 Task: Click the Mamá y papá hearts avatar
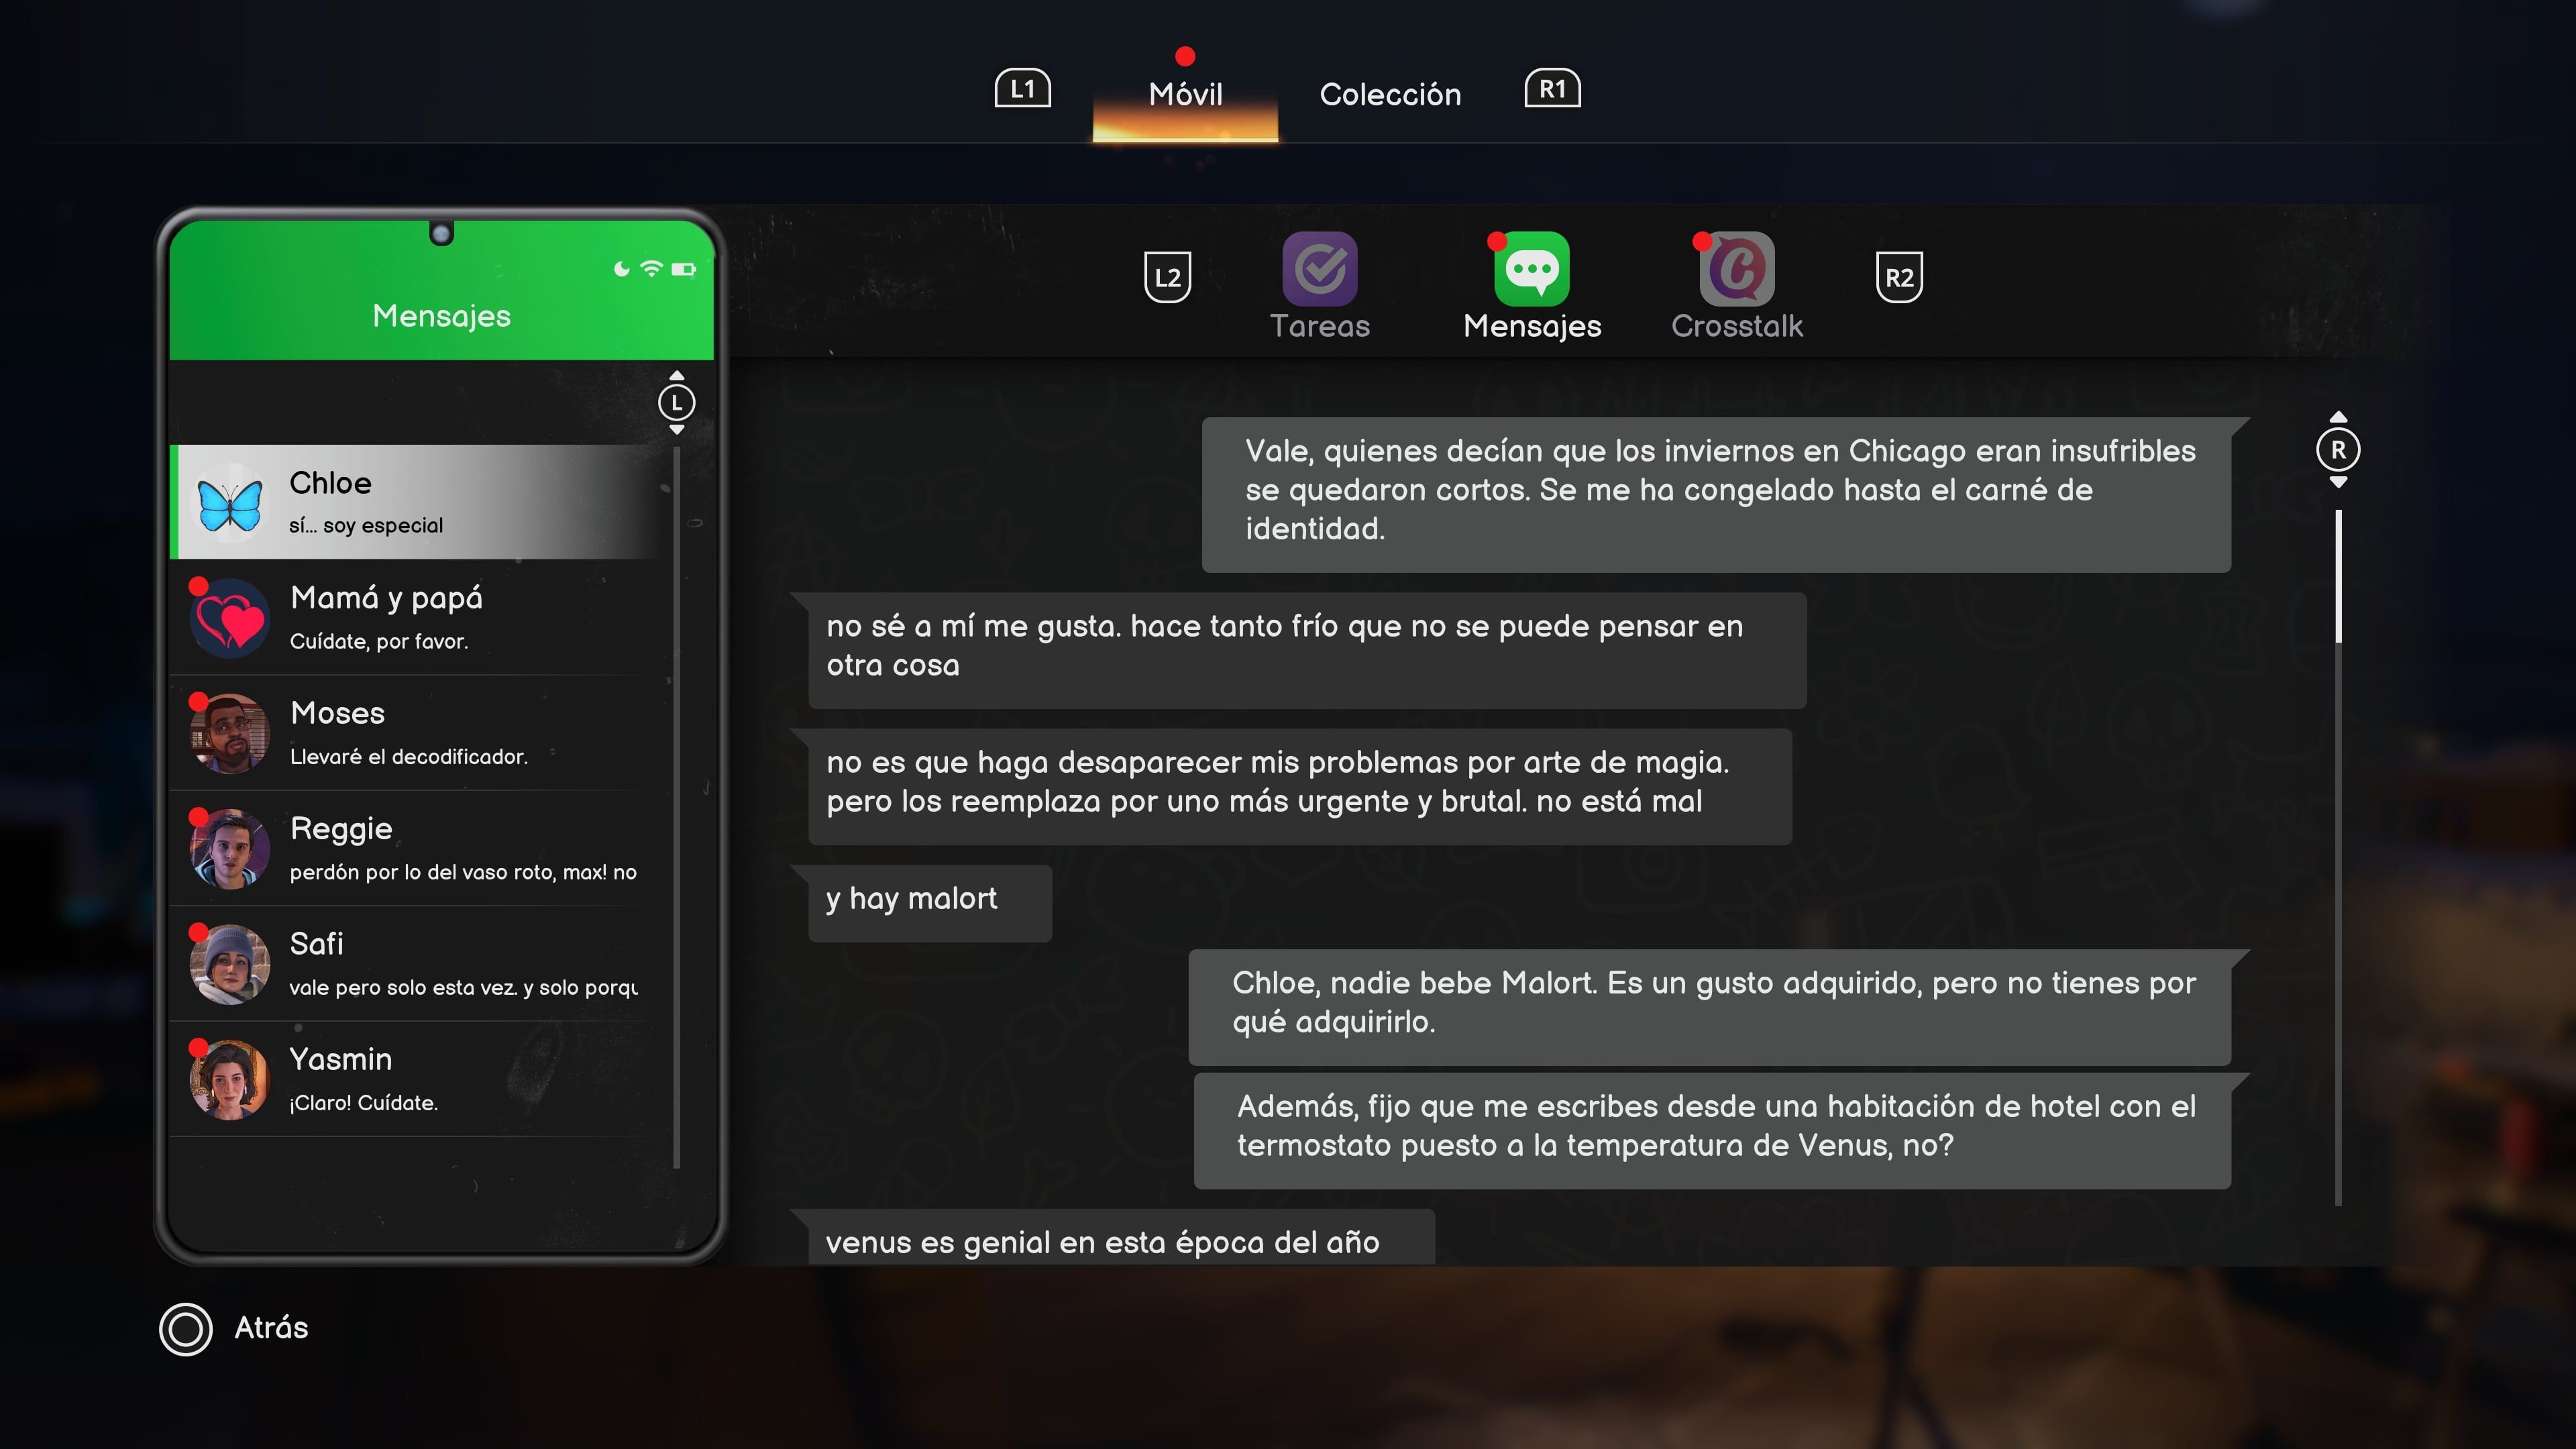(x=230, y=618)
